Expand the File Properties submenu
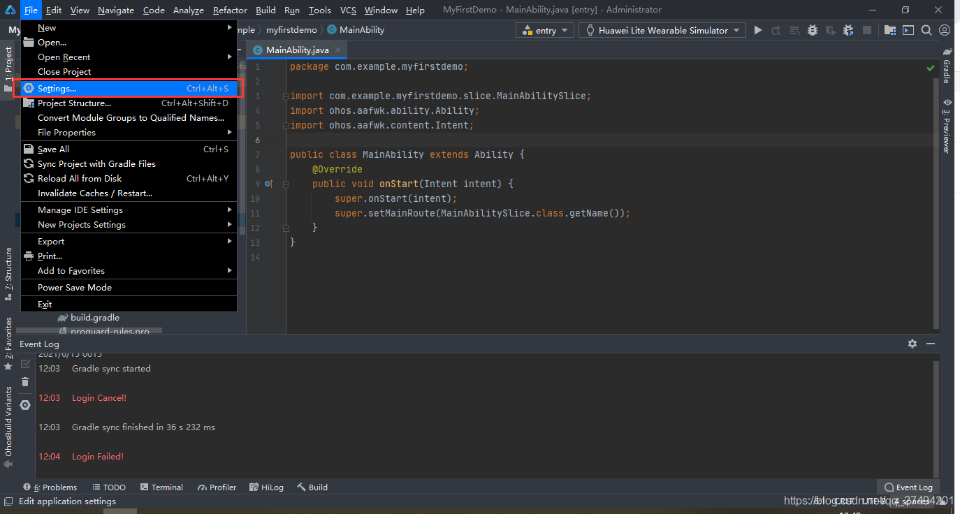 click(x=129, y=133)
